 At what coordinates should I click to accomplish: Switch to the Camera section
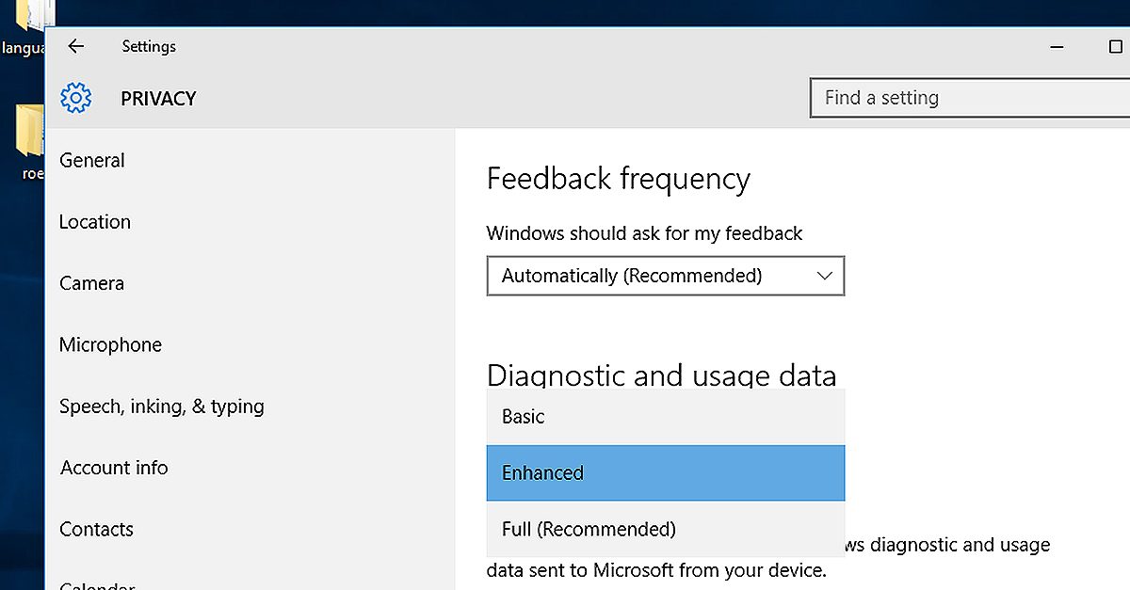(x=91, y=283)
